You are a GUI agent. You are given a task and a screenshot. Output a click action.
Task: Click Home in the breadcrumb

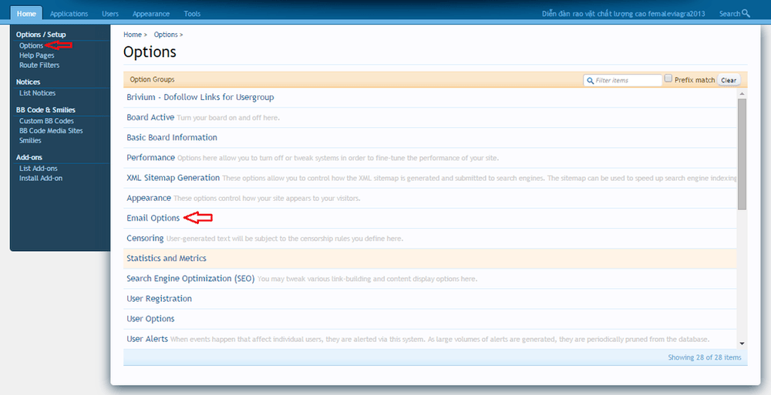point(133,35)
